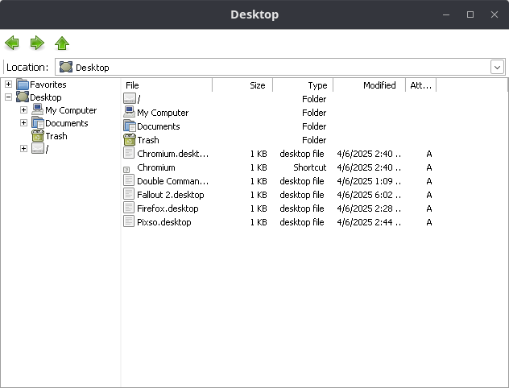The image size is (509, 388).
Task: Sort by the Type column header
Action: pos(303,85)
